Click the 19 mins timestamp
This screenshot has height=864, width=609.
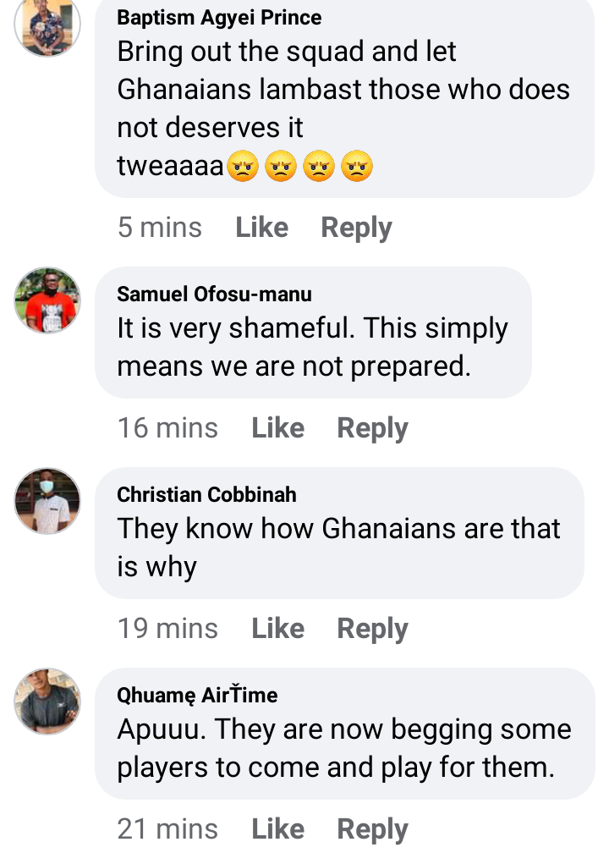167,629
